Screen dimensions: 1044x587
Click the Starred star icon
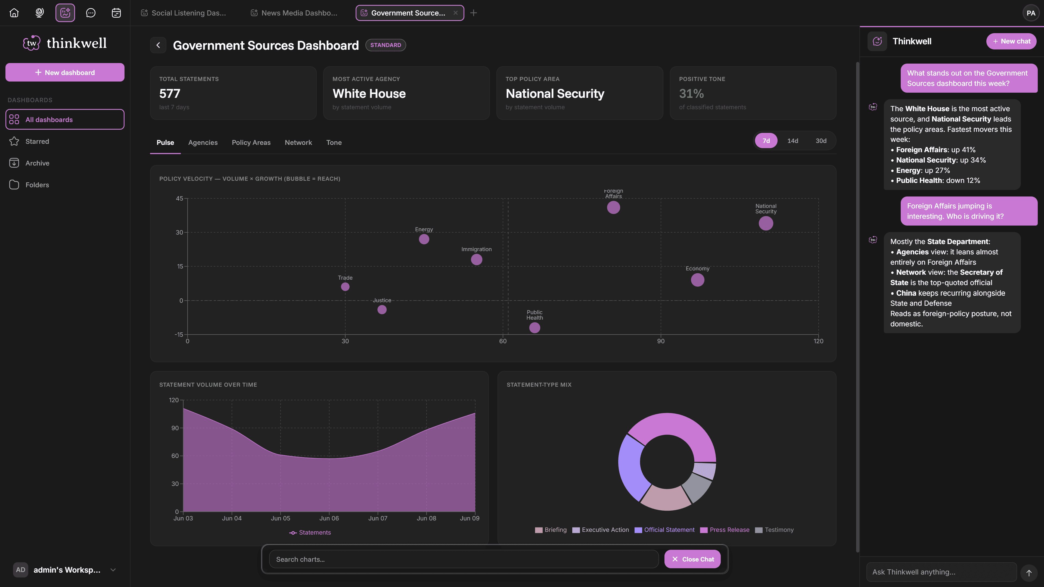click(14, 141)
